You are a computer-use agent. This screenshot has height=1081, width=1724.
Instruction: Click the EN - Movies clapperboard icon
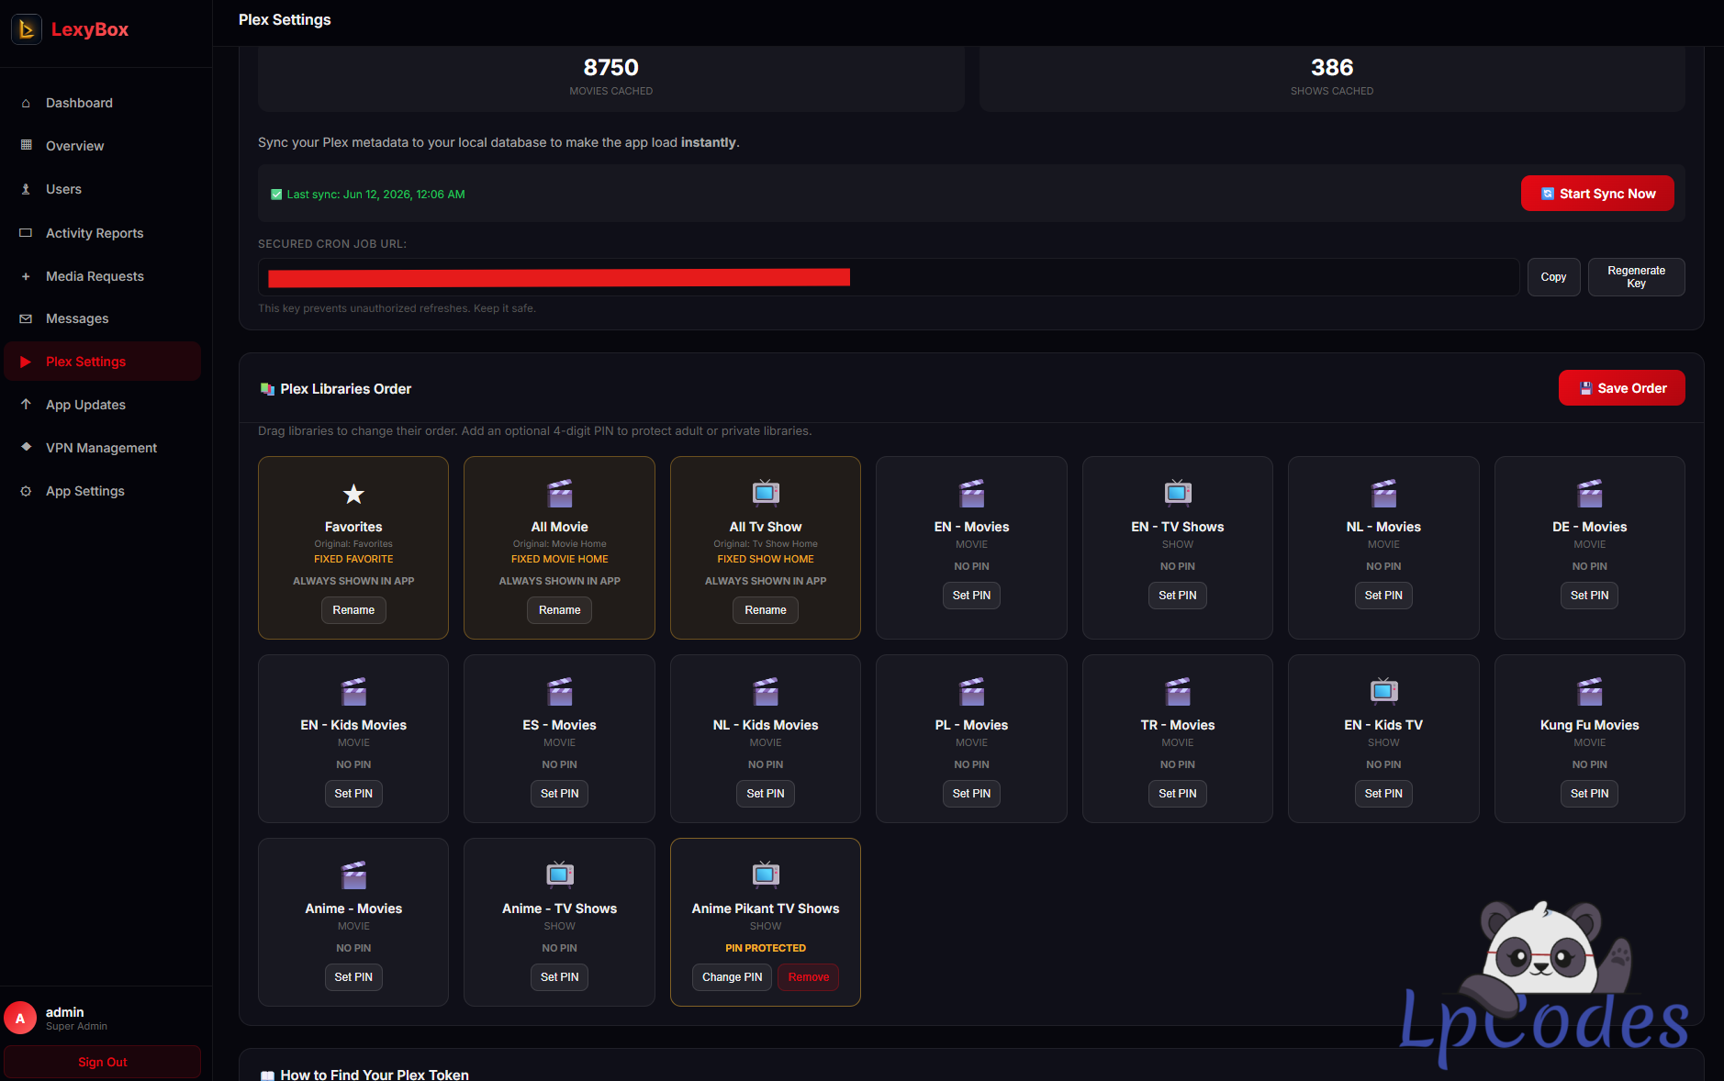click(972, 494)
